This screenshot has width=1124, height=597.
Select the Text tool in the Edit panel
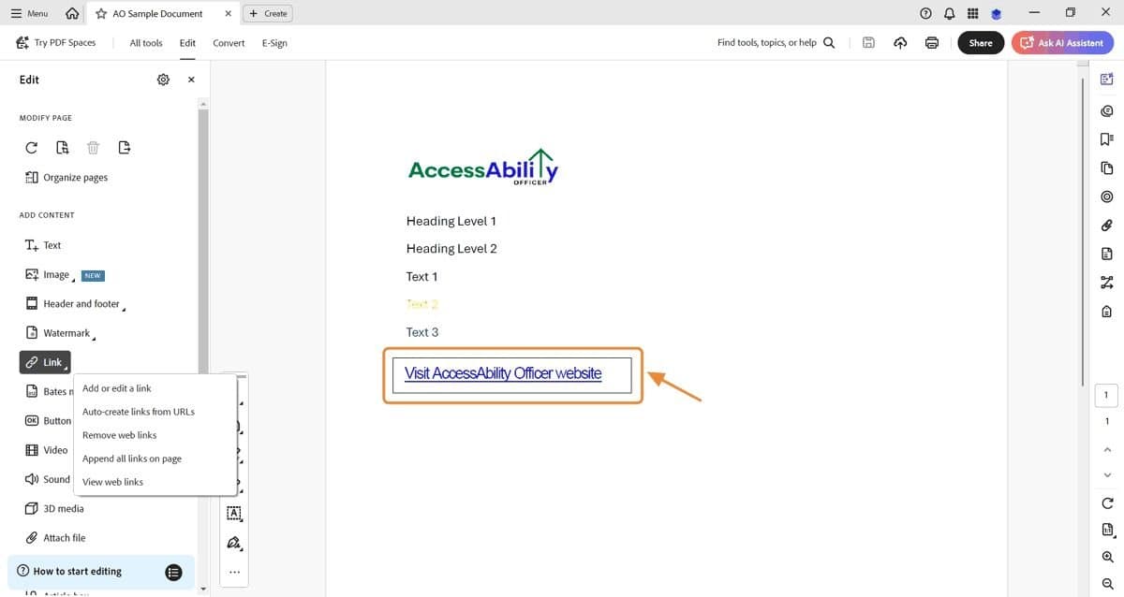coord(43,244)
